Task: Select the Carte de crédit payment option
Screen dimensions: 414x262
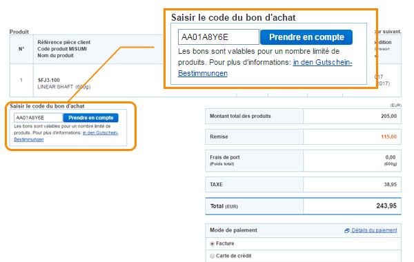Action: [x=212, y=256]
